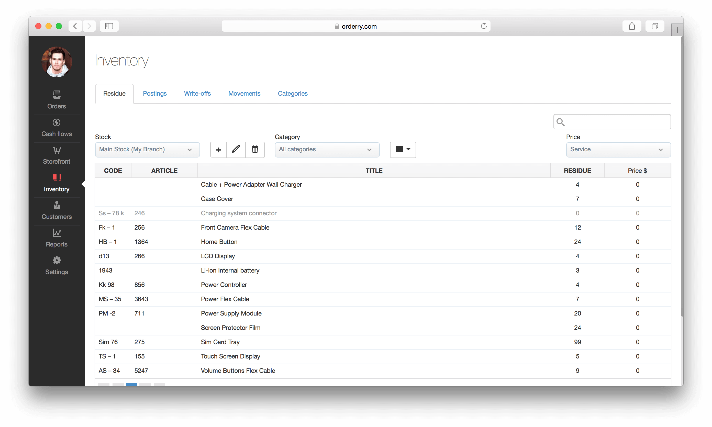The height and width of the screenshot is (427, 712).
Task: Open Customers in sidebar
Action: [x=57, y=210]
